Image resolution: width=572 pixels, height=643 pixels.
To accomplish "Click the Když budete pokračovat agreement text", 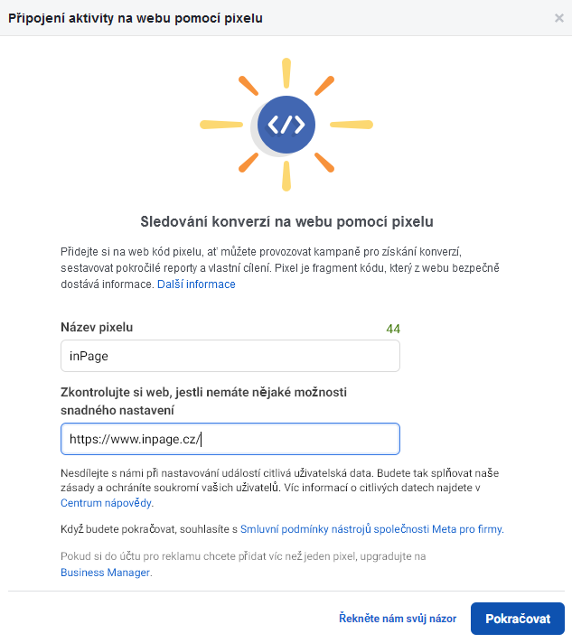I will [282, 529].
